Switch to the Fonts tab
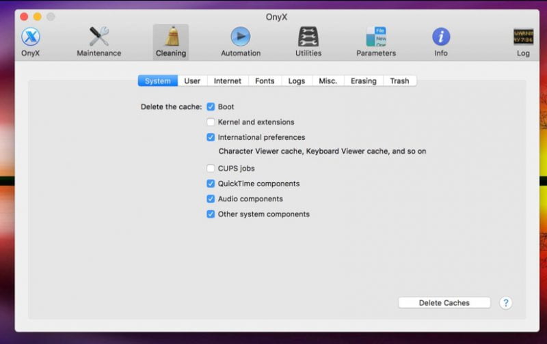Screen dimensions: 547x344 pyautogui.click(x=265, y=81)
